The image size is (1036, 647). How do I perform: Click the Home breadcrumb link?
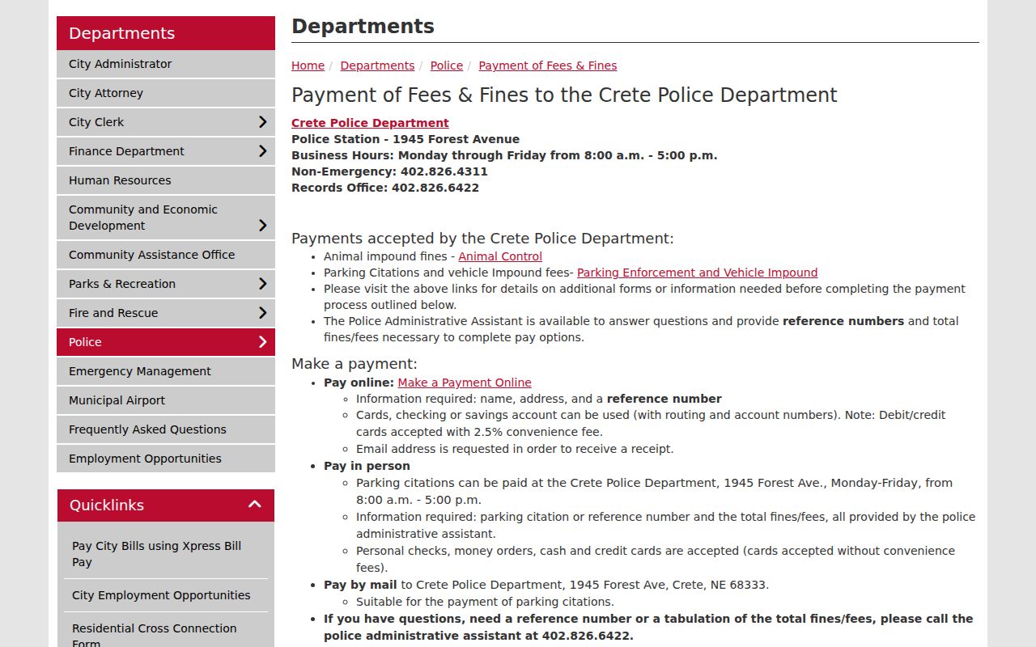pyautogui.click(x=308, y=66)
